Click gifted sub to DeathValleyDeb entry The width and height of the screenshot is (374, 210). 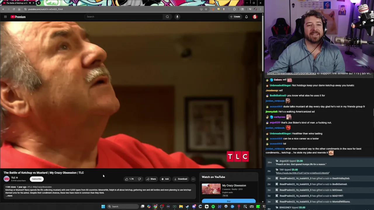(320, 178)
